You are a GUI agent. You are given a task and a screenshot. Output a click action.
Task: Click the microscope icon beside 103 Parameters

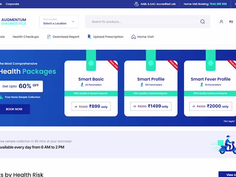pyautogui.click(x=142, y=85)
